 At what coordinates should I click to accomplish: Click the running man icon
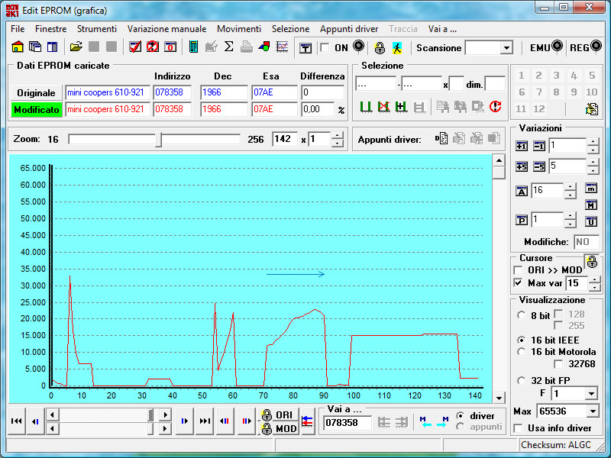397,47
